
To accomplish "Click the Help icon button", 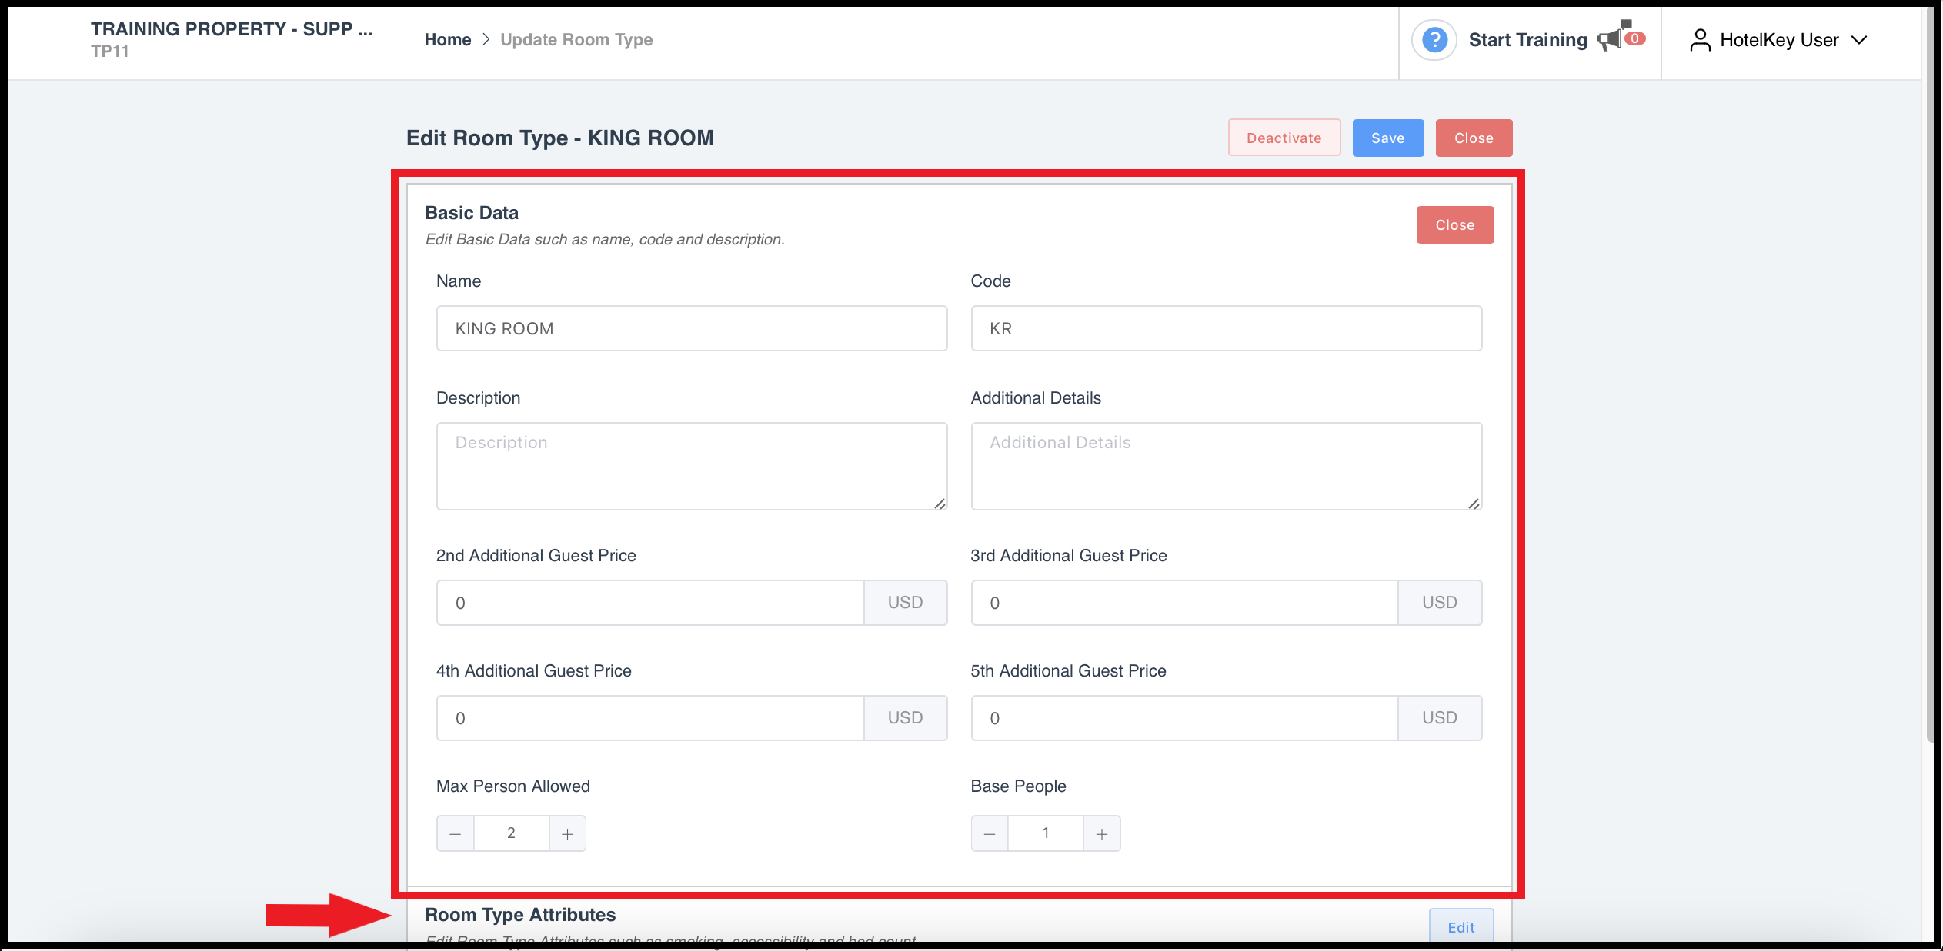I will click(x=1436, y=40).
